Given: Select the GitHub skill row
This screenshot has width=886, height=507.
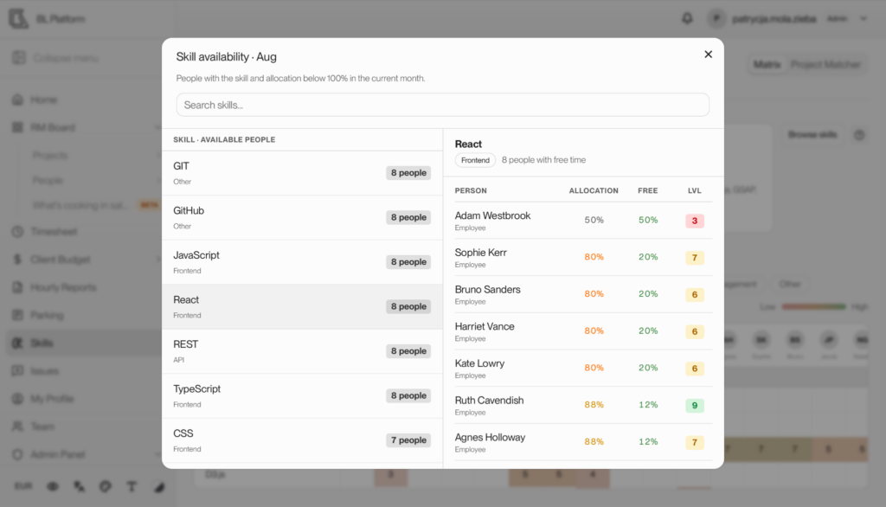Looking at the screenshot, I should coord(302,218).
